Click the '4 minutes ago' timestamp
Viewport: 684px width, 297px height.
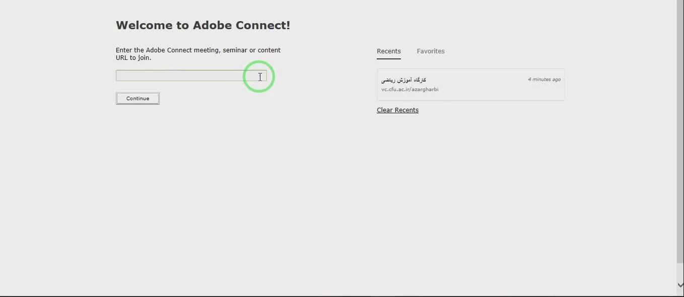[x=544, y=80]
